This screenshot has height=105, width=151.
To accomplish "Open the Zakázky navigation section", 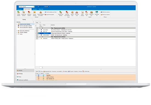I will pyautogui.click(x=25, y=71).
